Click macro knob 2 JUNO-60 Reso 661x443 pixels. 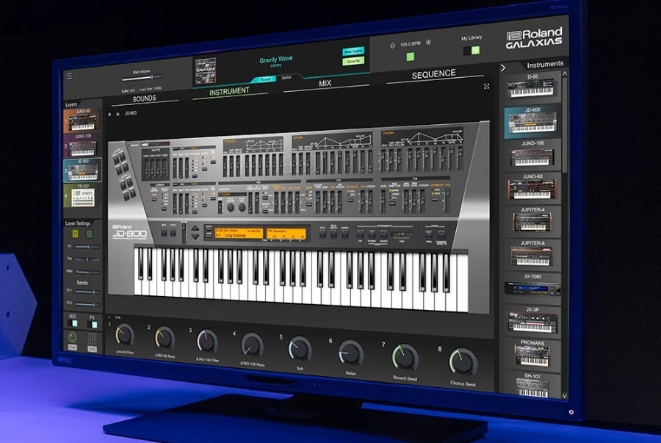click(x=165, y=339)
